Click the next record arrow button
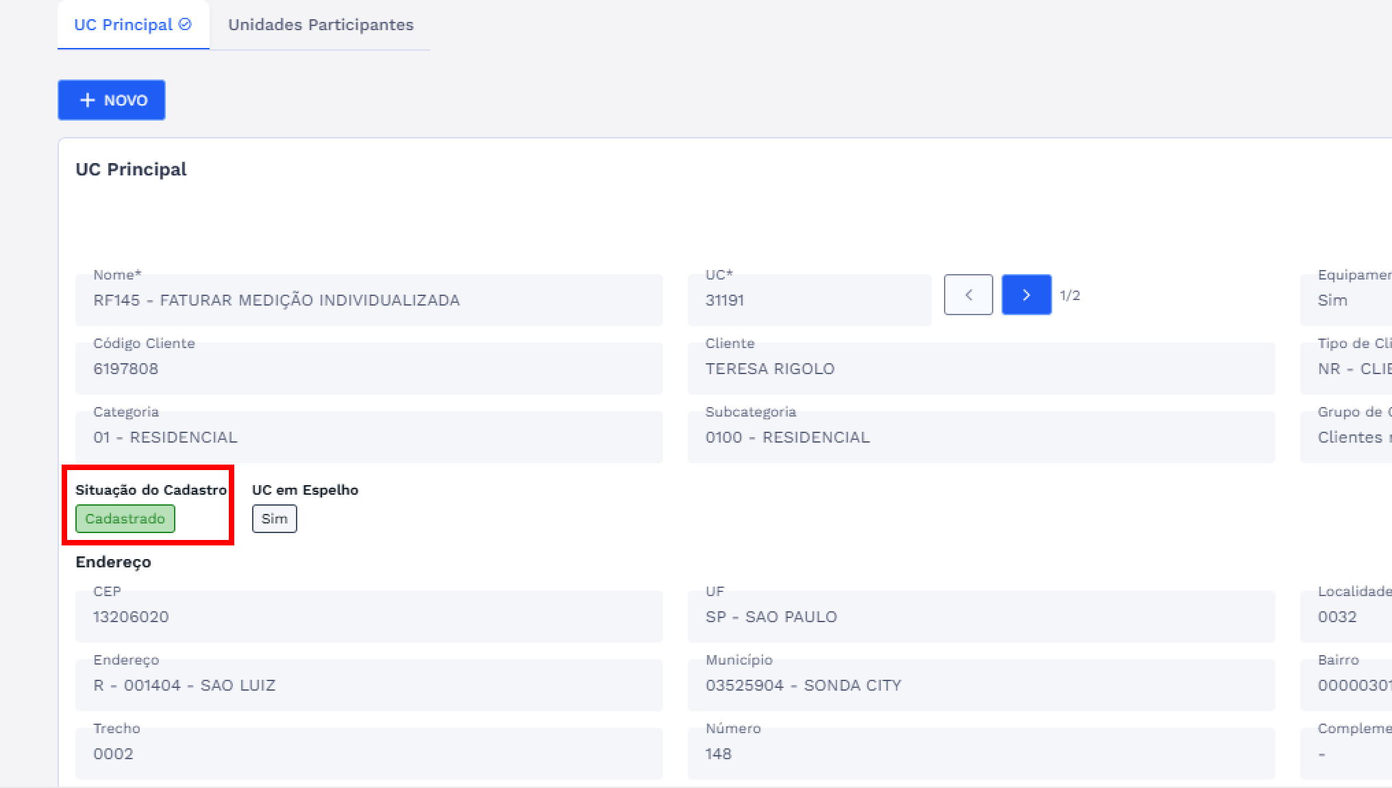This screenshot has height=788, width=1392. pyautogui.click(x=1026, y=295)
